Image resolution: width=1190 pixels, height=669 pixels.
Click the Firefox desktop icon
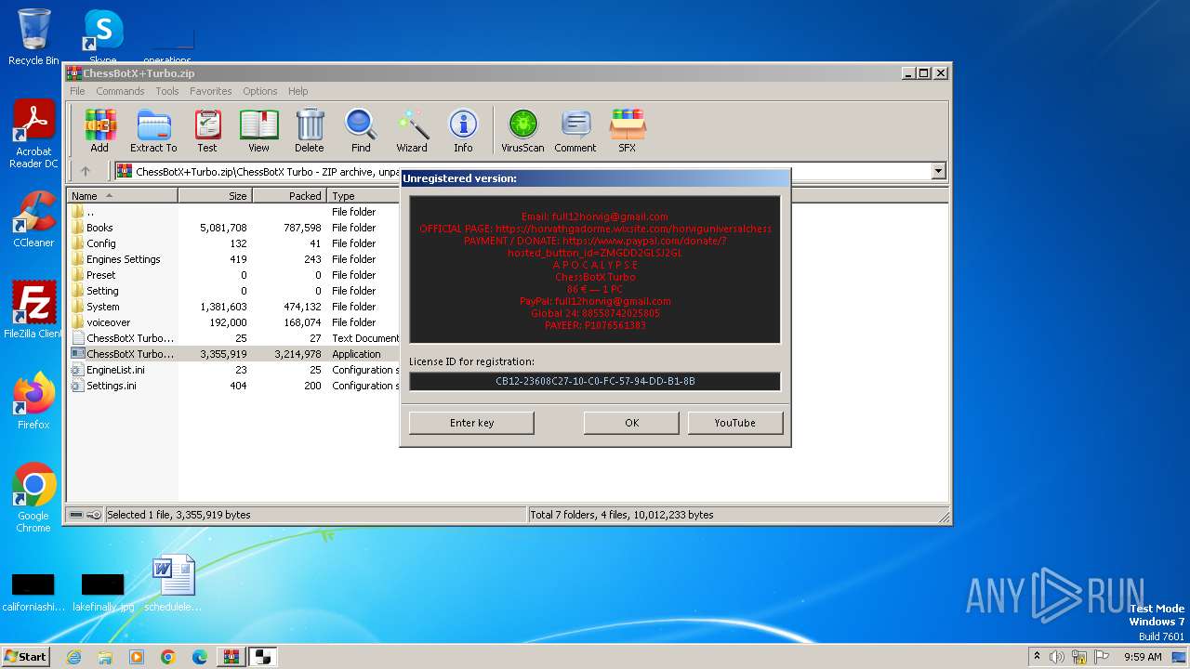(33, 401)
